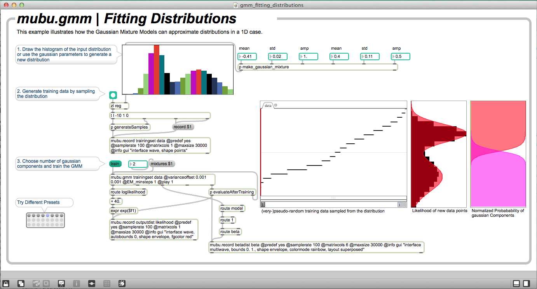The image size is (537, 289).
Task: Click the first mean number box triangle
Action: tap(240, 57)
